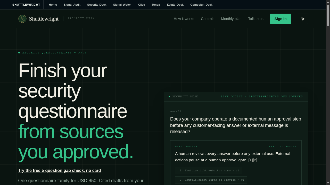Click SHUTTLEWRIGHT brand in top bar
Image resolution: width=330 pixels, height=185 pixels.
(x=26, y=5)
